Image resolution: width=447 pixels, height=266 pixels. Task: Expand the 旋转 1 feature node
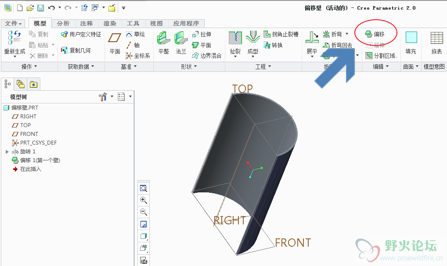pyautogui.click(x=7, y=152)
